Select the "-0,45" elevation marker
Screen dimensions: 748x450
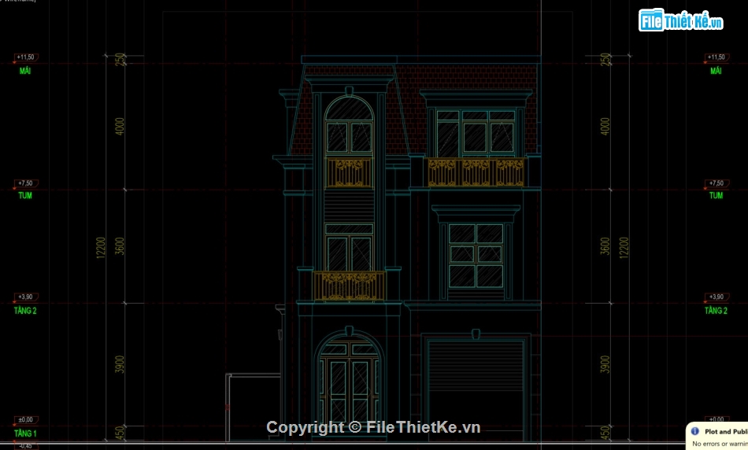point(25,446)
